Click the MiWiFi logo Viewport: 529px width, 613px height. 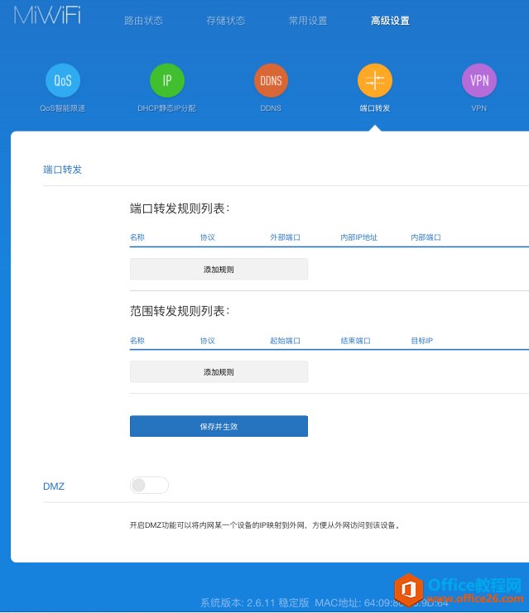tap(47, 16)
